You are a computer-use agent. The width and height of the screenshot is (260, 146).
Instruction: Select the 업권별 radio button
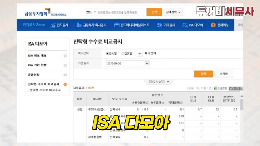pos(123,53)
